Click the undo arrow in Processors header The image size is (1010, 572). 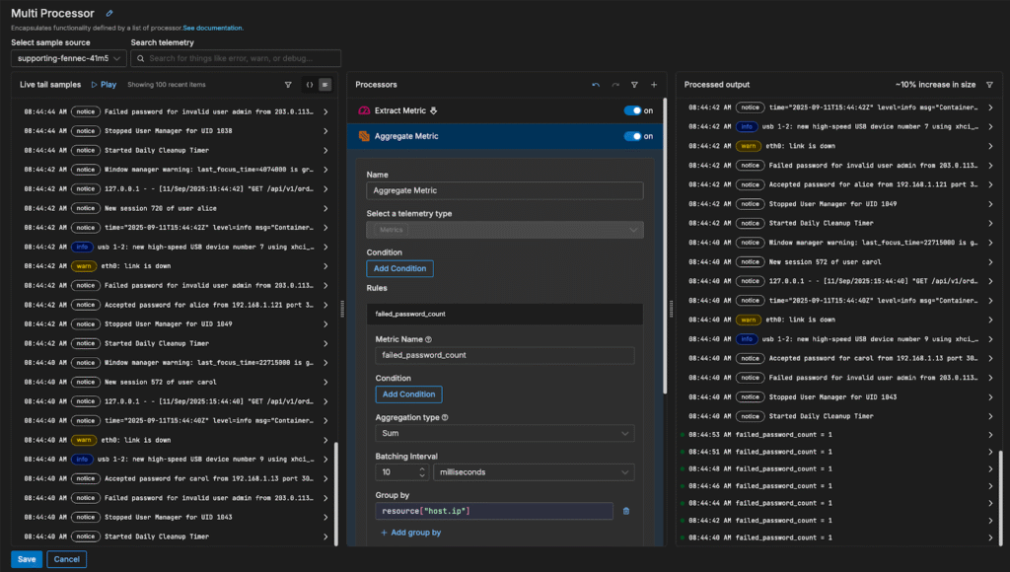[595, 85]
